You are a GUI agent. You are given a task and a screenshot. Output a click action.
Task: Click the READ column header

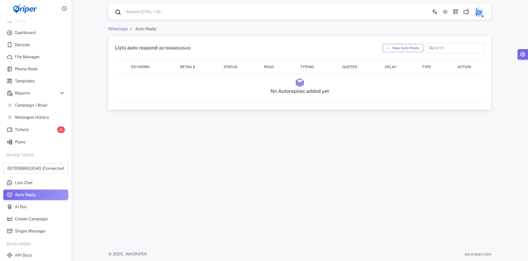pyautogui.click(x=269, y=67)
